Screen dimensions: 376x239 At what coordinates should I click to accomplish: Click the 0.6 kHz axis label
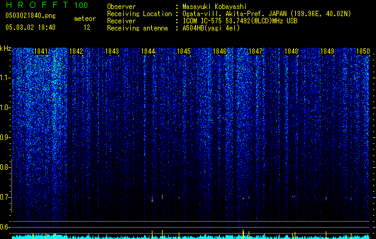5,227
